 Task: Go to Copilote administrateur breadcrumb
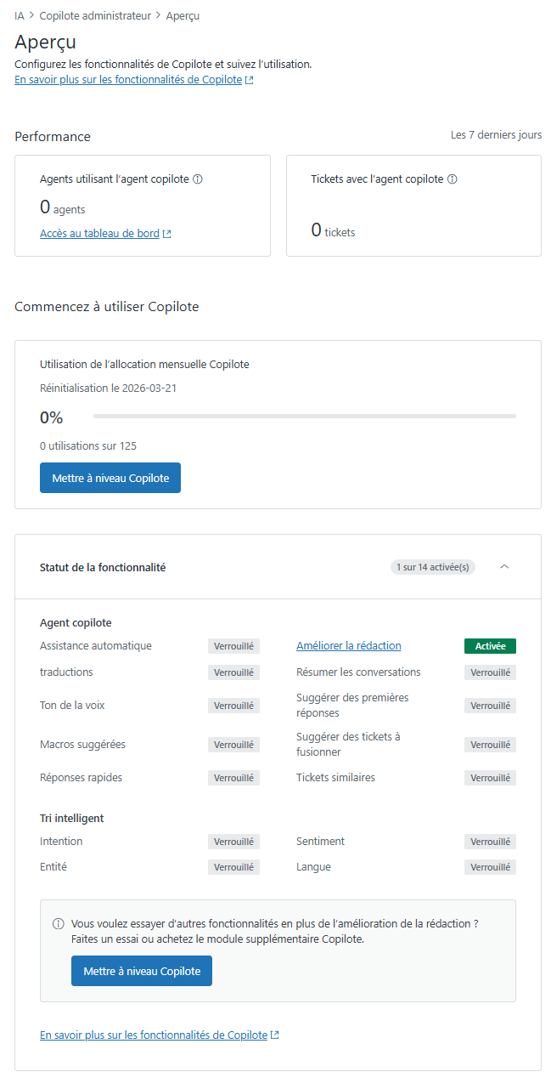[x=95, y=16]
